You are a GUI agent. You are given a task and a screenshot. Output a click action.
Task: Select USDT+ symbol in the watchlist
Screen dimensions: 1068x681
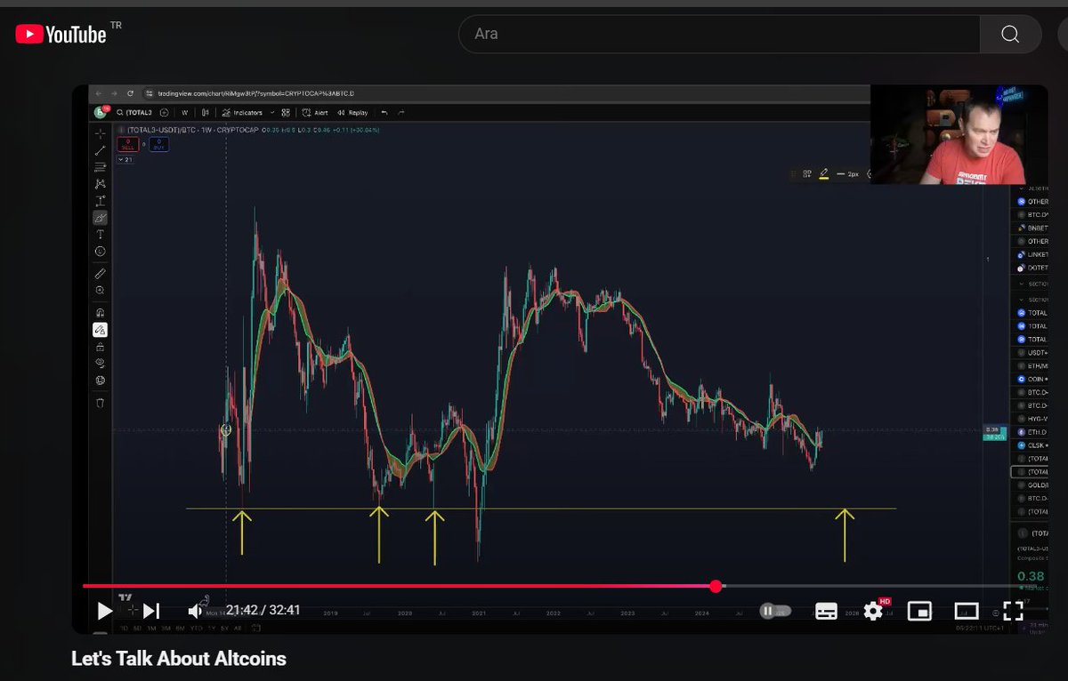point(1031,353)
